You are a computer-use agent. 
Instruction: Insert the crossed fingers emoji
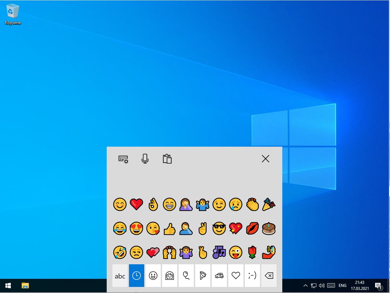pos(203,252)
